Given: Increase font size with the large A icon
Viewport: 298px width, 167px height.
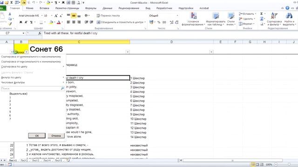Looking at the screenshot, I should click(x=56, y=16).
